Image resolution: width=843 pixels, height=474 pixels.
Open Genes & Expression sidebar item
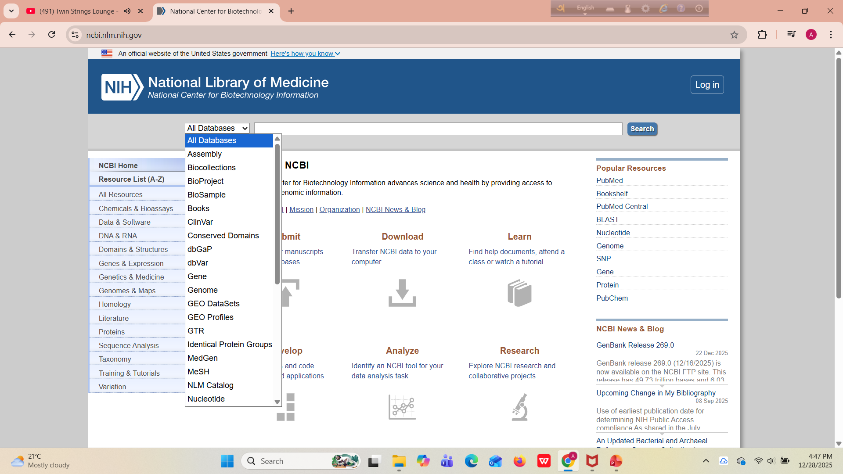131,263
